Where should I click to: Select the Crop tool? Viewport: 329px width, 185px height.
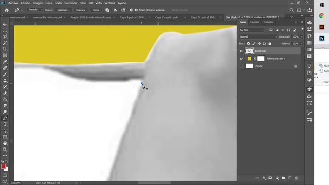(x=5, y=49)
